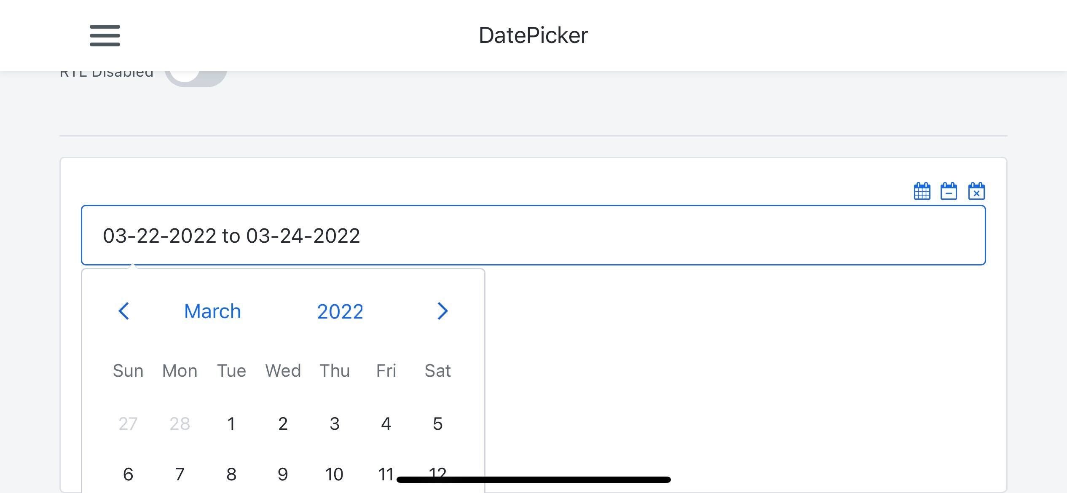This screenshot has height=493, width=1067.
Task: Click the DatePicker title in the header
Action: [533, 35]
